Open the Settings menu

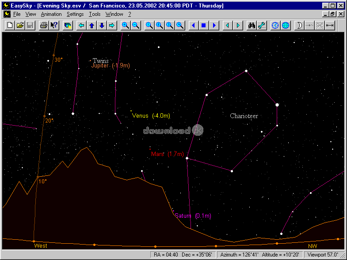coord(75,14)
